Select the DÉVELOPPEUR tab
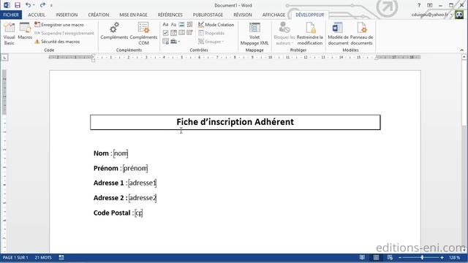Viewport: 468px width, 263px height. click(x=310, y=15)
